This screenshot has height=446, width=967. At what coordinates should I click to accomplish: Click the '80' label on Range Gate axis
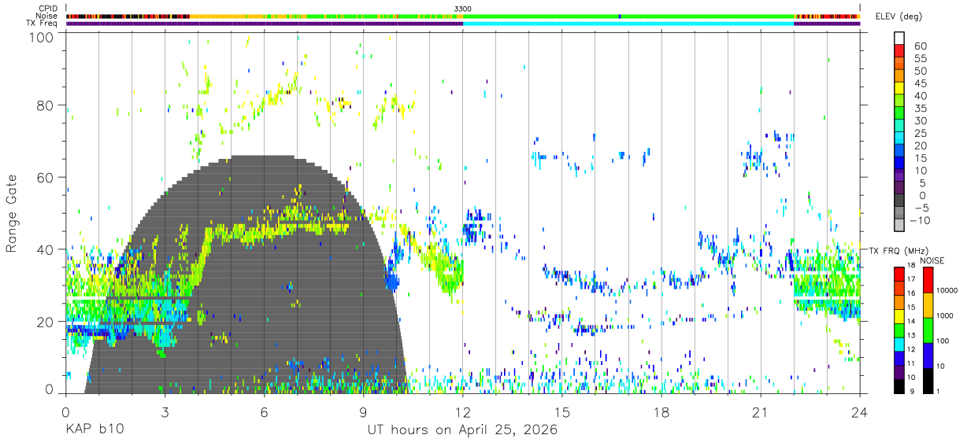point(46,105)
